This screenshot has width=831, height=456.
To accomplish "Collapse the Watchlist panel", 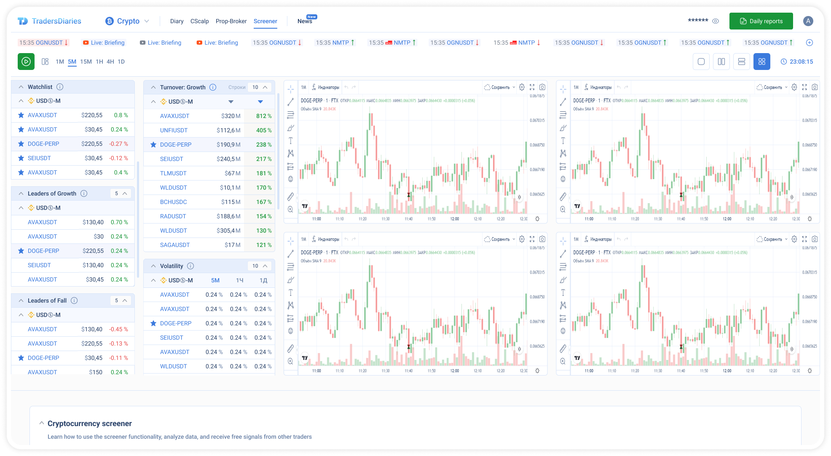I will coord(21,86).
